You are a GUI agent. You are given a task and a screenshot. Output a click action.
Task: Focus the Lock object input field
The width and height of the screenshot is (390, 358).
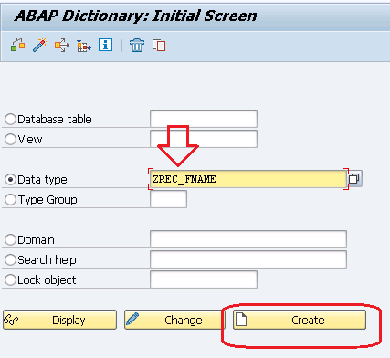(x=204, y=279)
